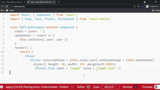Click the 'react-native' string on line 2
Screen dimensions: 160x90
pyautogui.click(x=99, y=19)
